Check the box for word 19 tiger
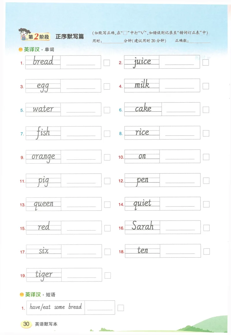Viewport: 231px width, 335px height. pos(108,275)
